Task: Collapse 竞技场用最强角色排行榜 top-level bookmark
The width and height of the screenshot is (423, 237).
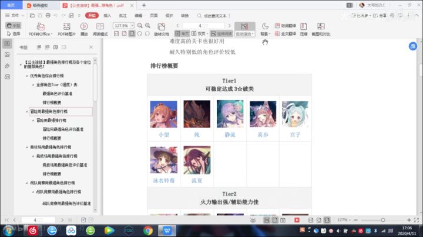Action: tap(26, 147)
